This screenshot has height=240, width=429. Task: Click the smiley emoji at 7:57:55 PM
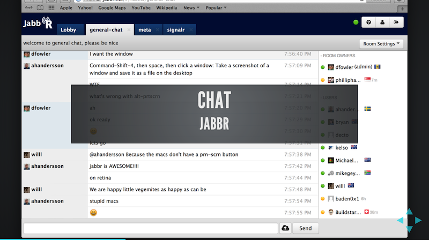pyautogui.click(x=93, y=212)
